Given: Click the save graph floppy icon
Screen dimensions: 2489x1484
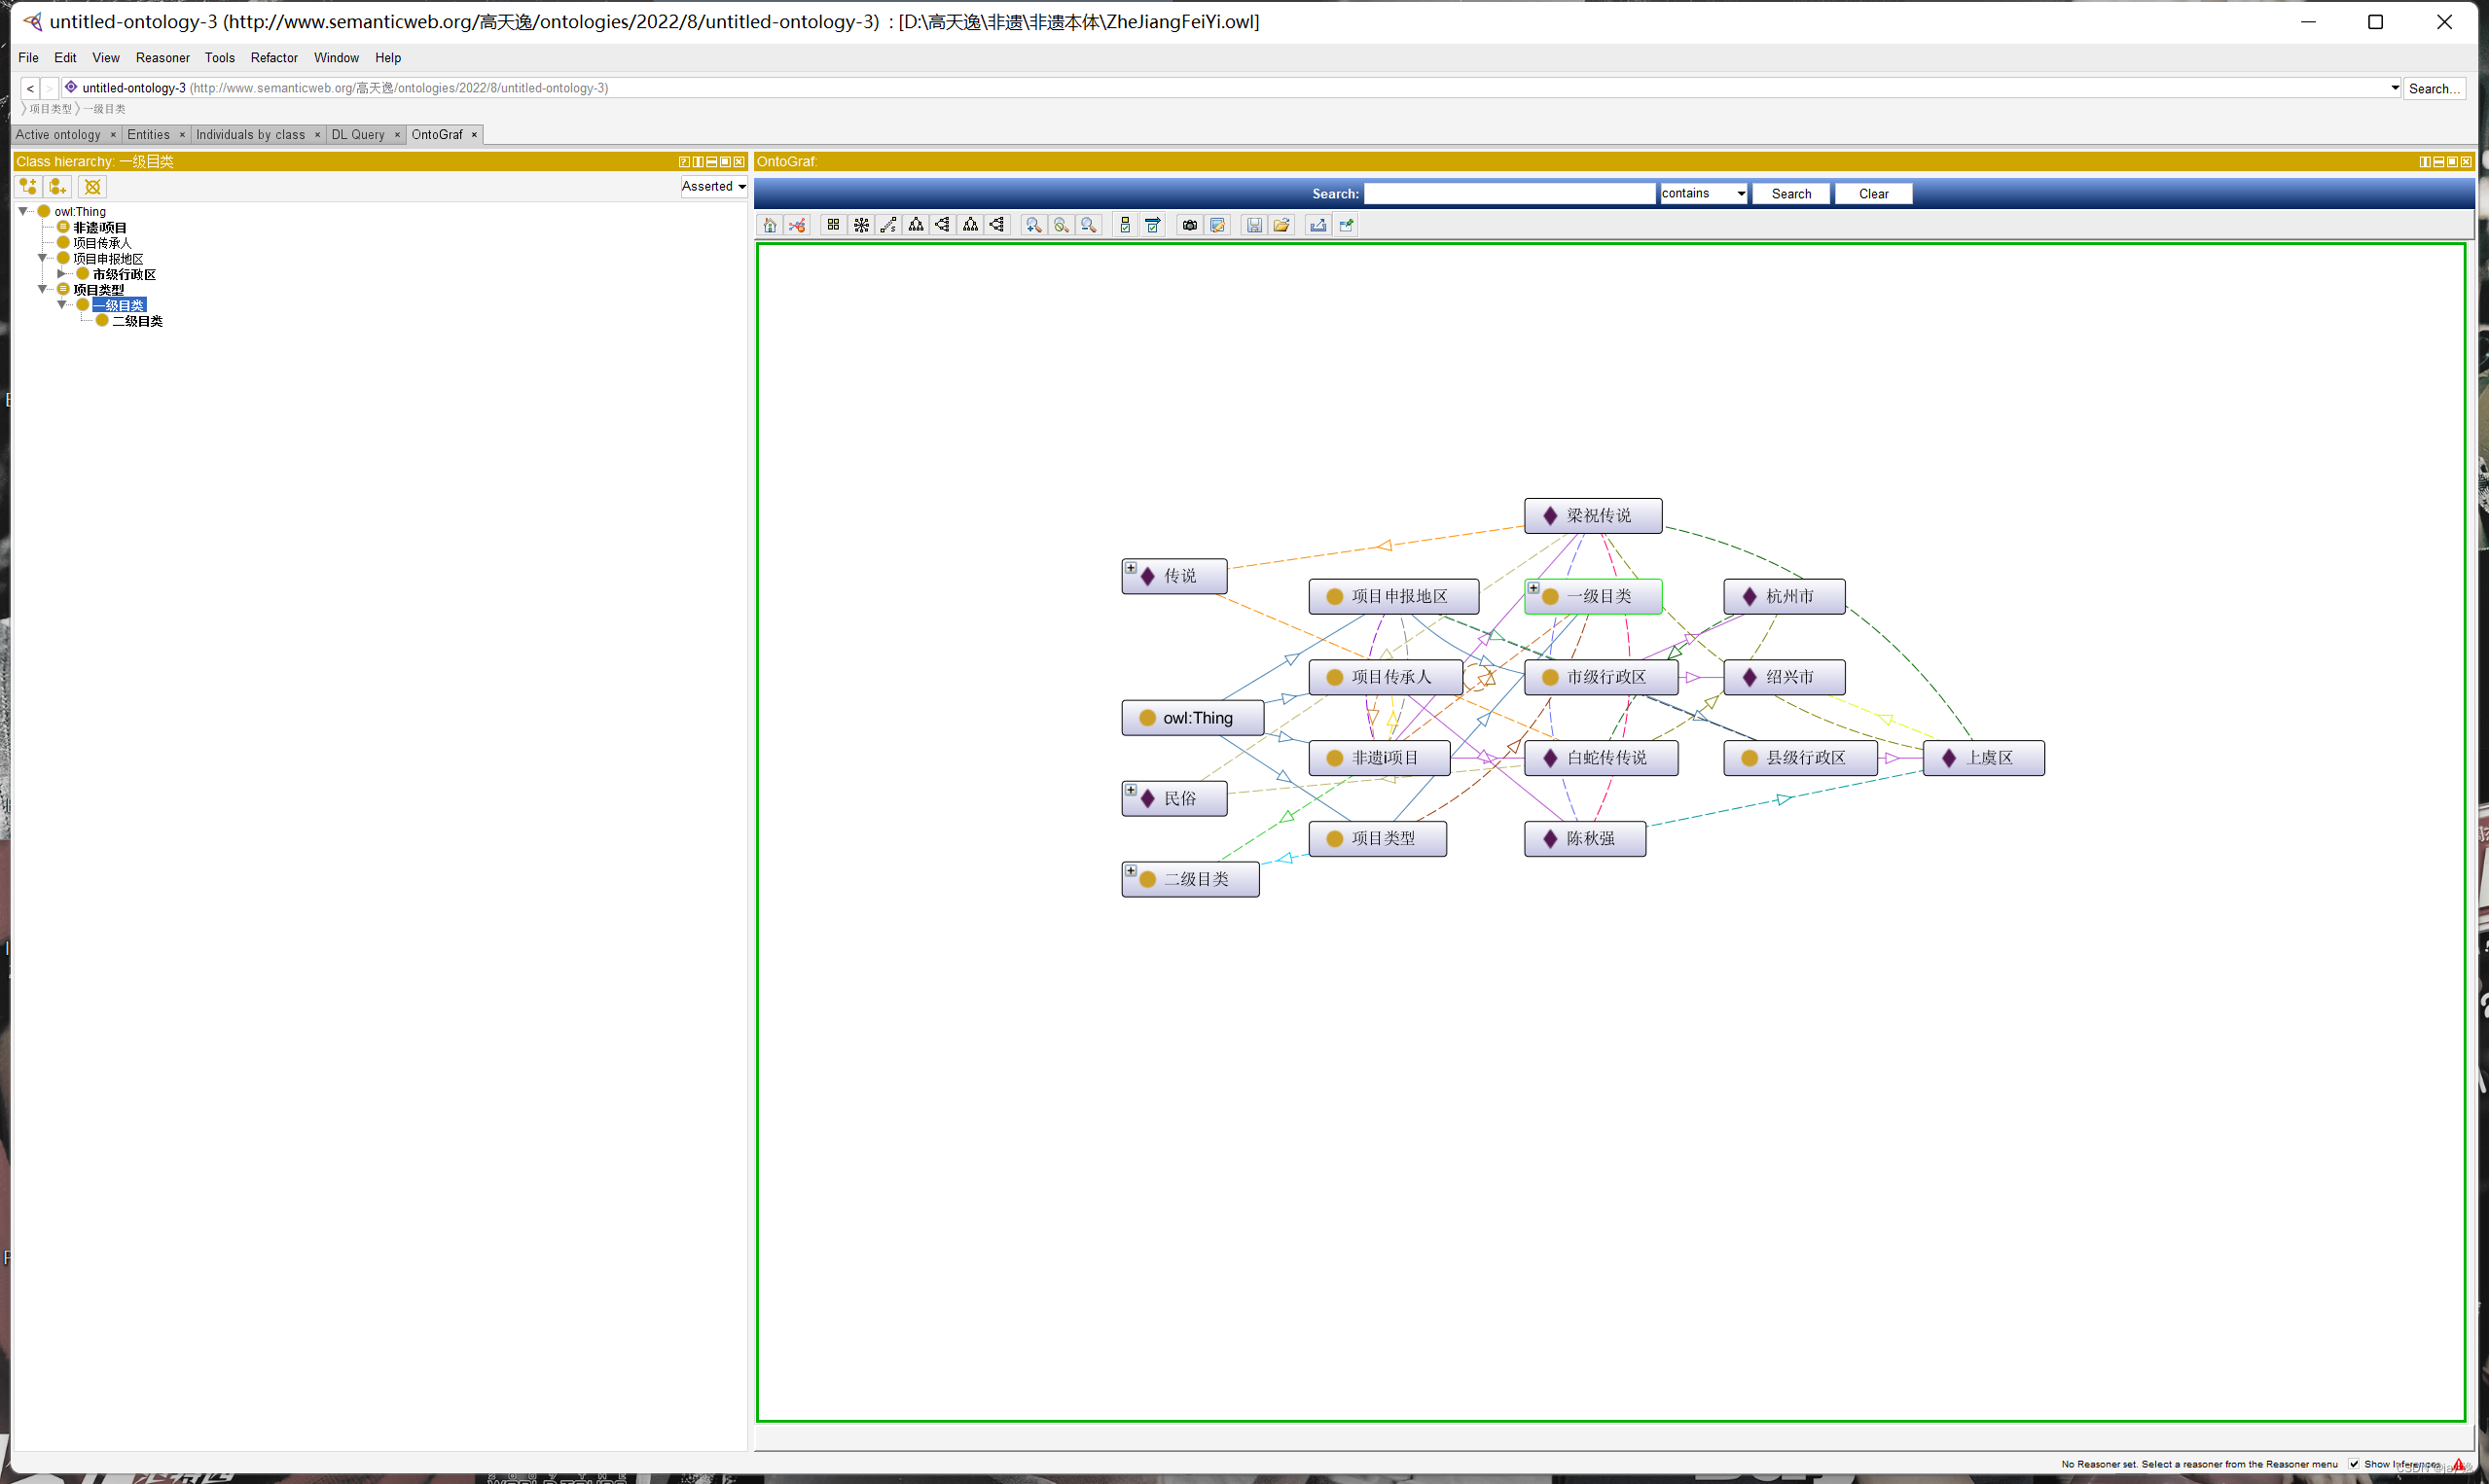Looking at the screenshot, I should 1253,225.
